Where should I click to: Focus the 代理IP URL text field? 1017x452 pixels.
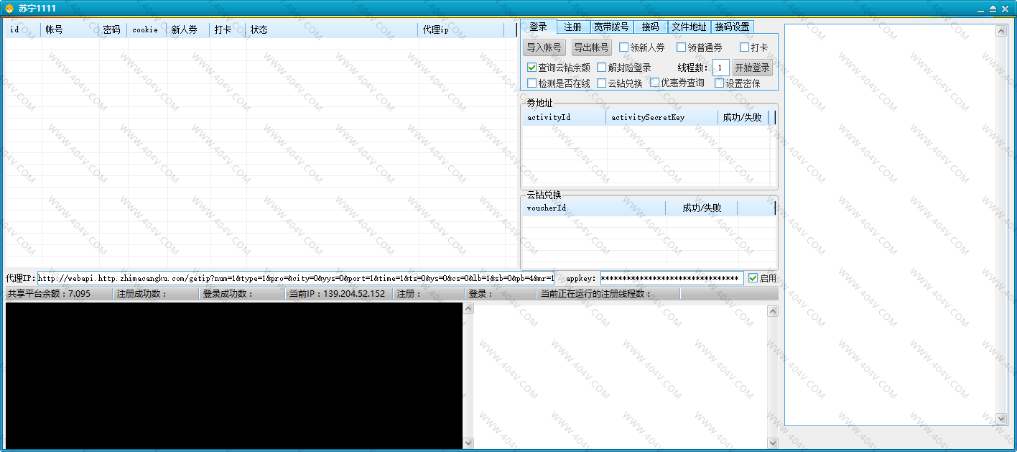pos(294,278)
